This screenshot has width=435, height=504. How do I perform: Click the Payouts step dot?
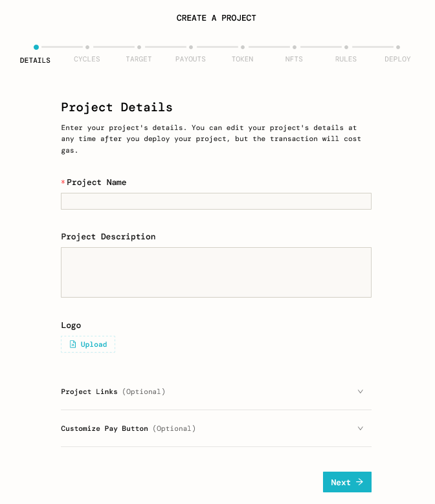click(x=191, y=47)
